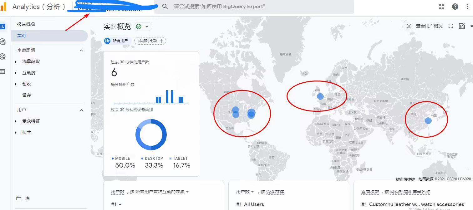Click 查看用户概况 button
The image size is (473, 210).
point(425,26)
